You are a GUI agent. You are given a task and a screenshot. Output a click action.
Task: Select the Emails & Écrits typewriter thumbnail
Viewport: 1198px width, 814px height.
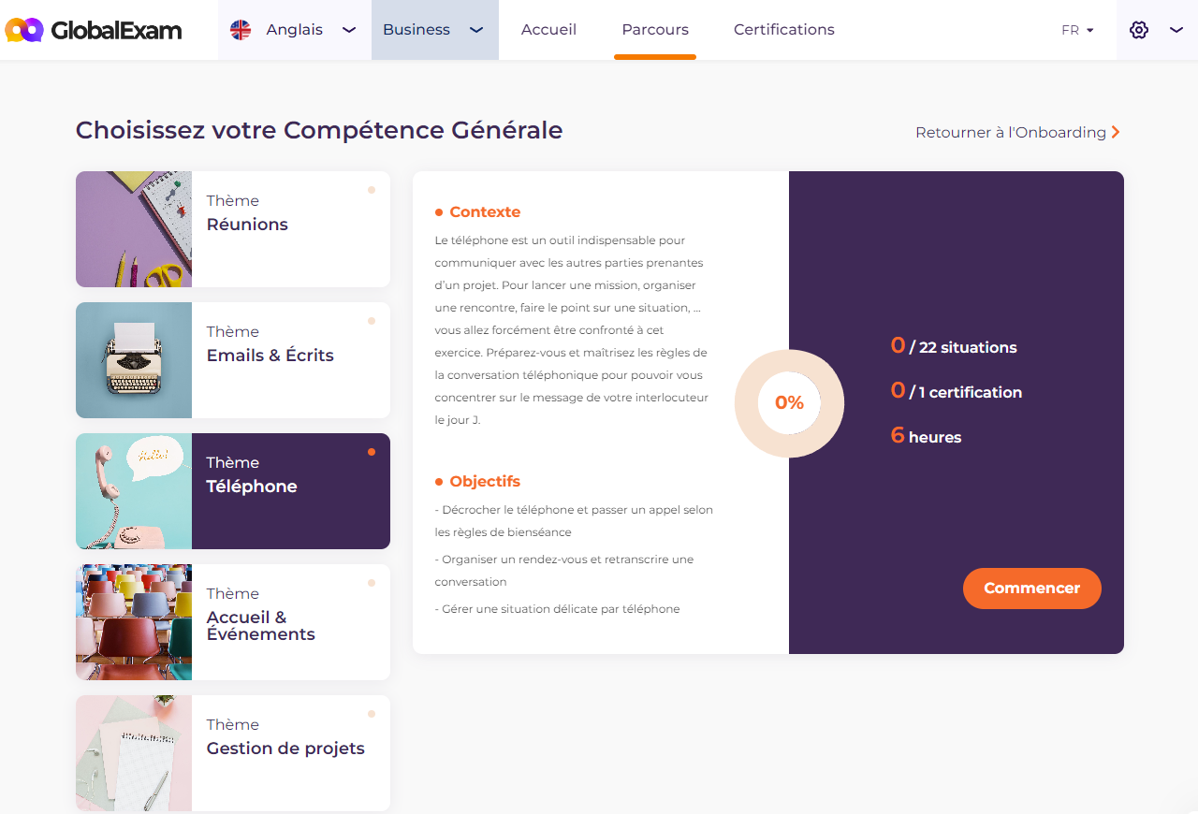point(134,360)
